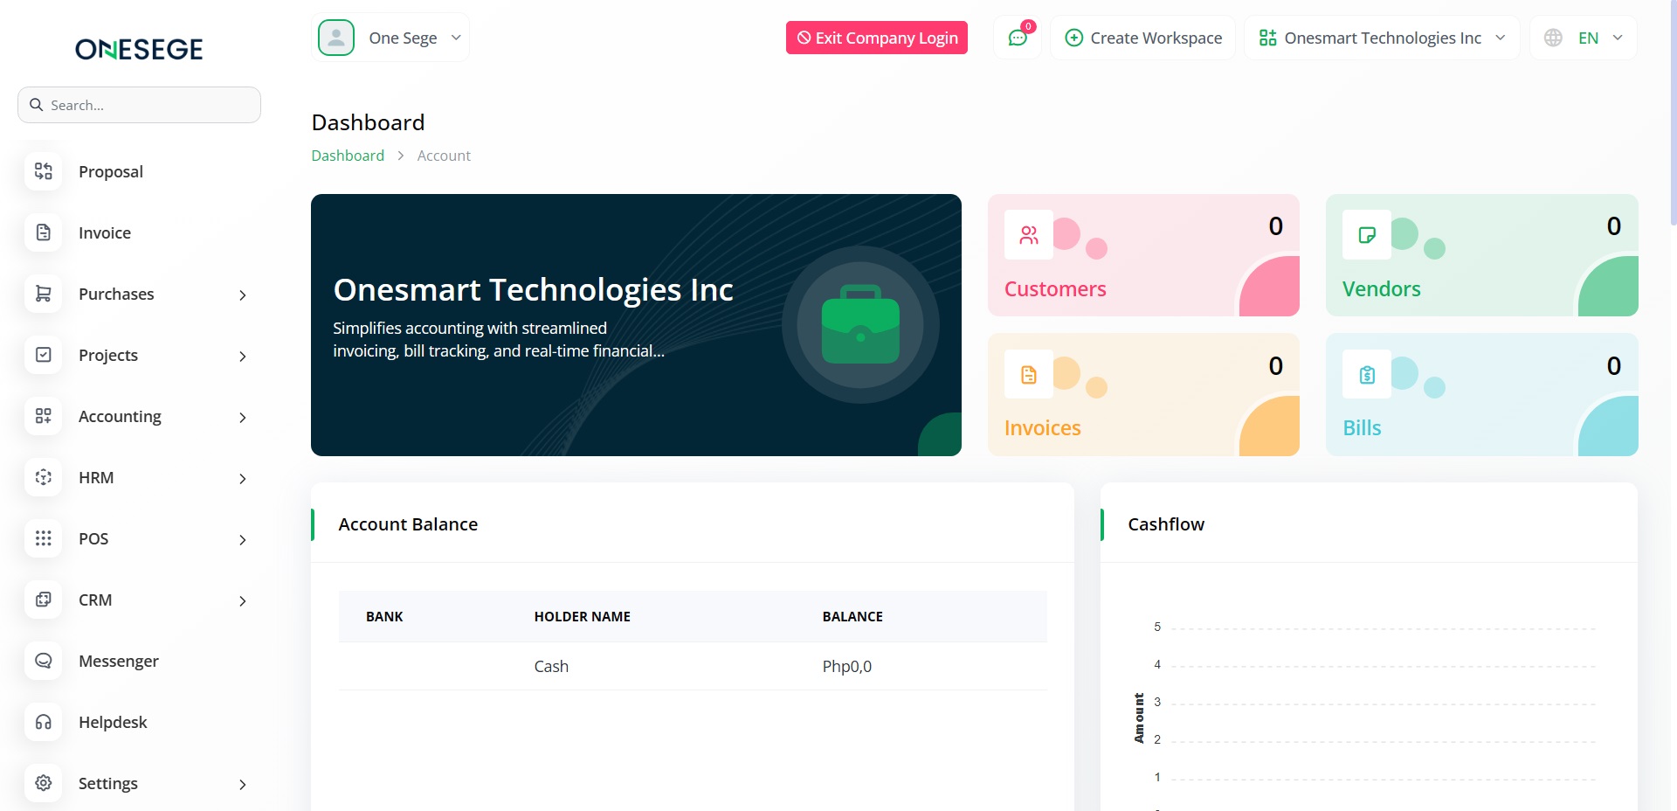Expand the Accounting menu arrow
The height and width of the screenshot is (811, 1677).
(x=243, y=418)
